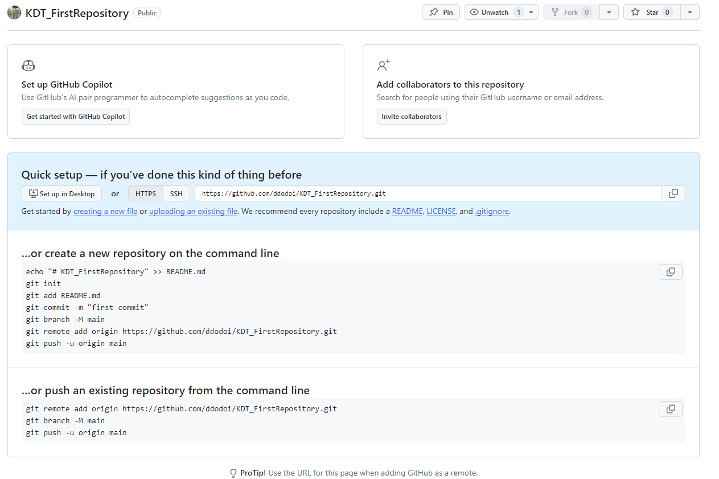719x479 pixels.
Task: Click 'Set up GitHub Copilot' heading
Action: [67, 84]
